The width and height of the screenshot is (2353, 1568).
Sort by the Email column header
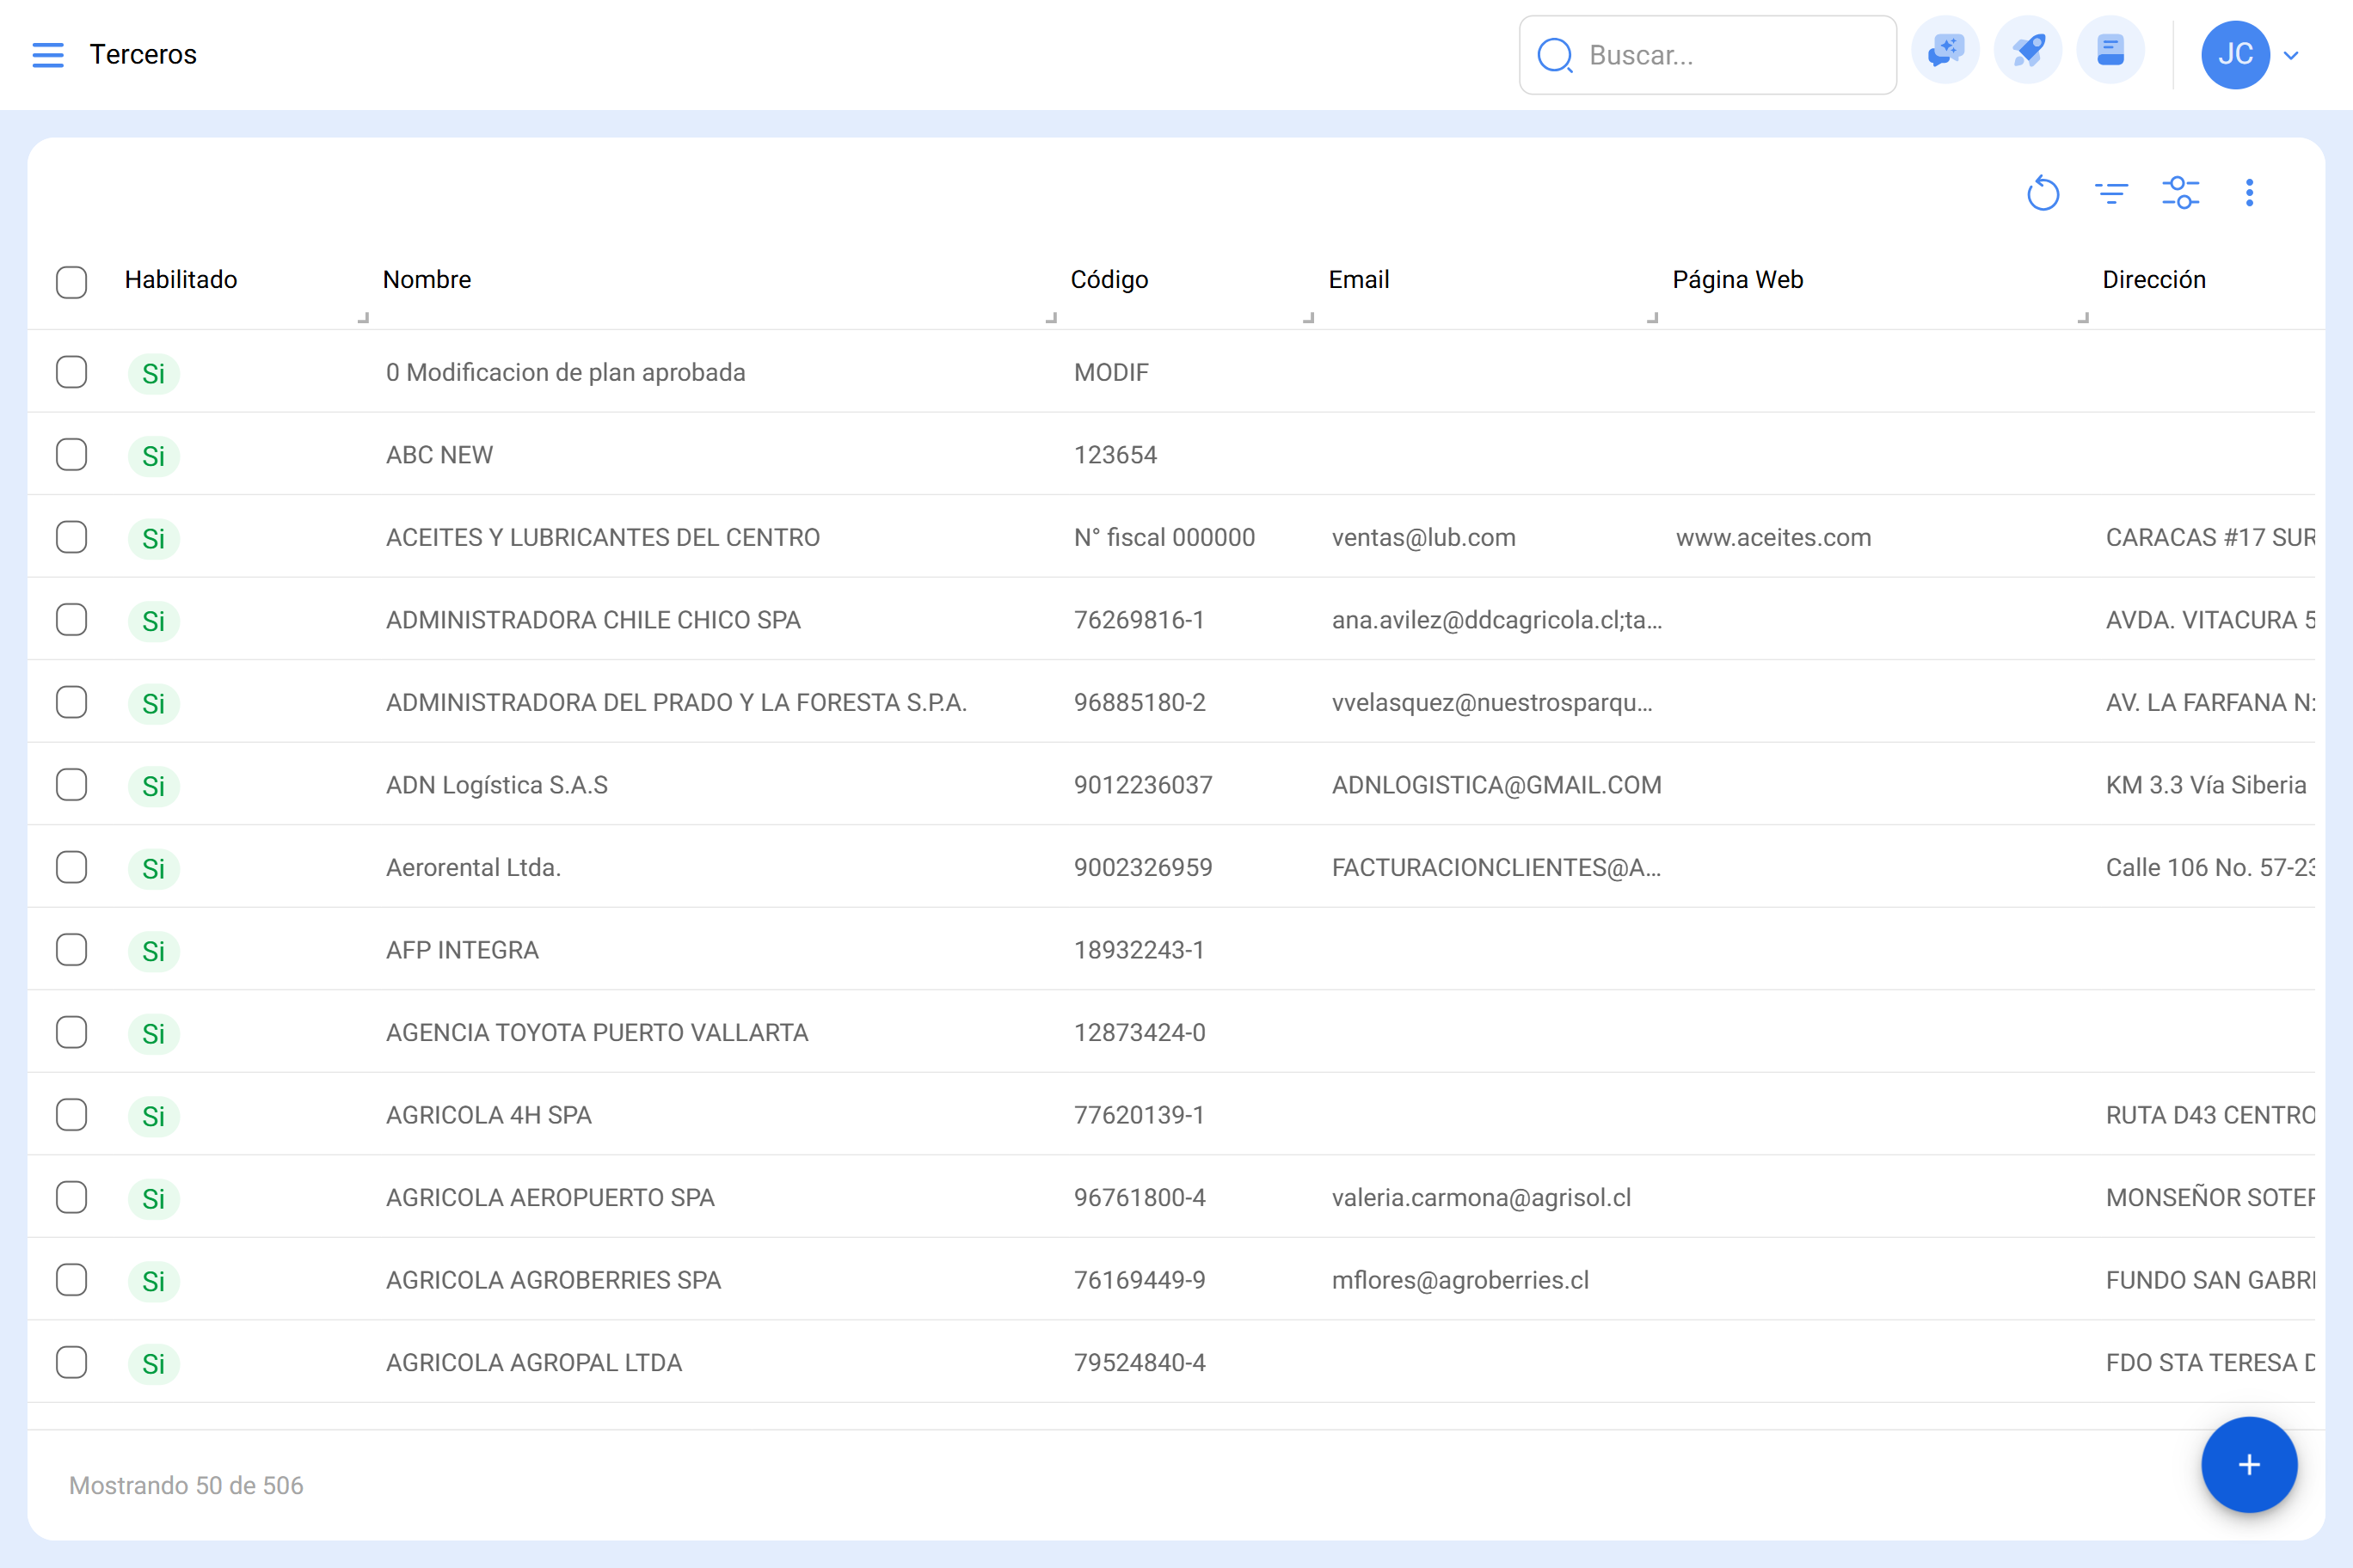pos(1359,279)
